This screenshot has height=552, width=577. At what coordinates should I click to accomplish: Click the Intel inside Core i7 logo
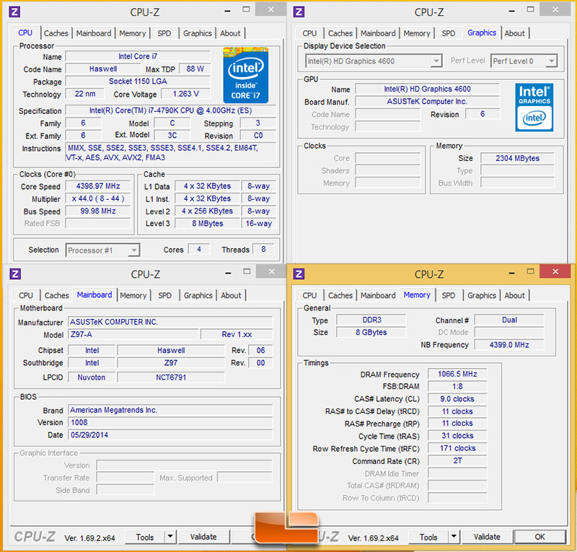(x=245, y=75)
